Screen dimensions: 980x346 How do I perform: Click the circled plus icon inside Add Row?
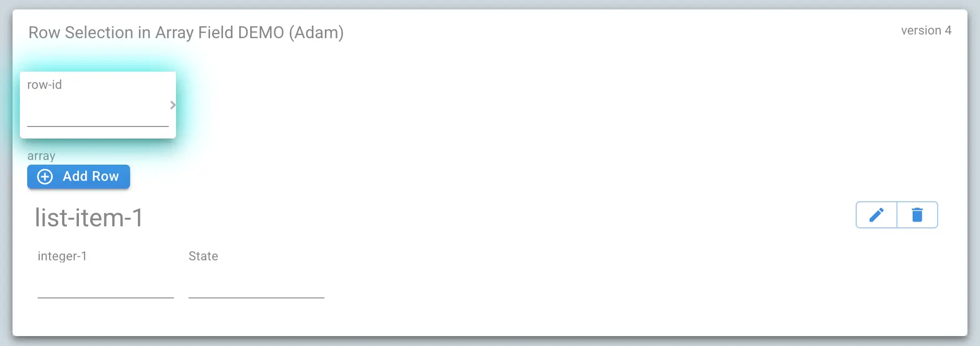tap(45, 177)
